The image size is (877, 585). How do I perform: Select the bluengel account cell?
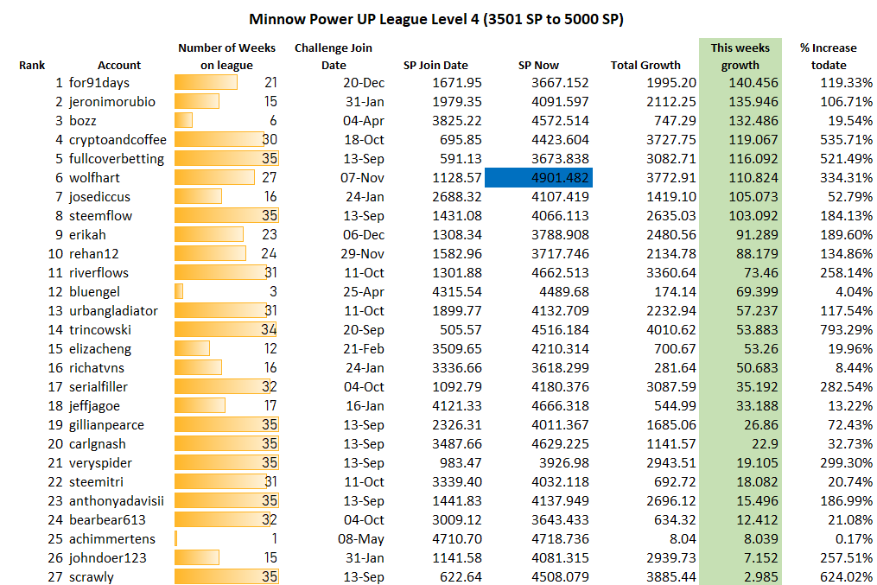pos(94,292)
